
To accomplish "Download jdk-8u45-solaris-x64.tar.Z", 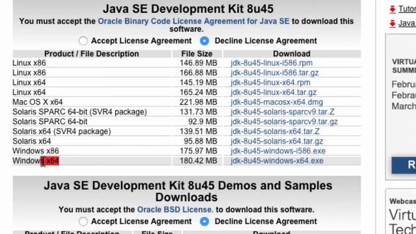I will pyautogui.click(x=275, y=131).
